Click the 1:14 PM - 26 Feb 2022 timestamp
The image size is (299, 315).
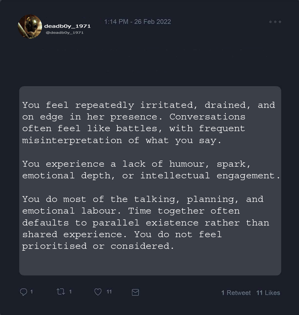point(137,22)
